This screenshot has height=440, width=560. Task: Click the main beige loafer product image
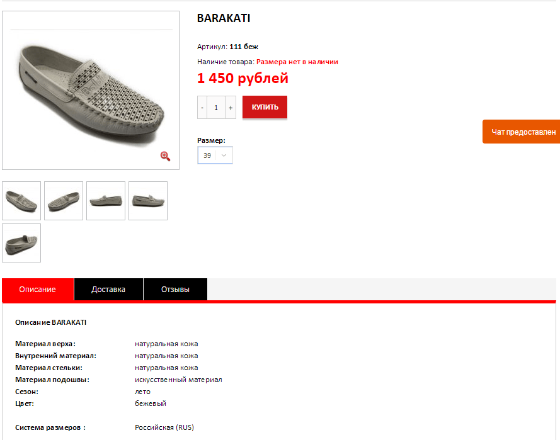tap(91, 90)
